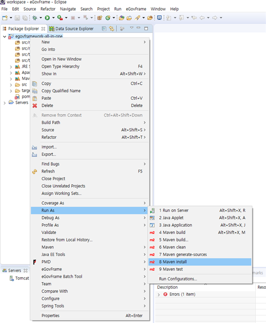Click Close Project in context menu
Viewport: 266px width, 323px height.
pyautogui.click(x=90, y=179)
